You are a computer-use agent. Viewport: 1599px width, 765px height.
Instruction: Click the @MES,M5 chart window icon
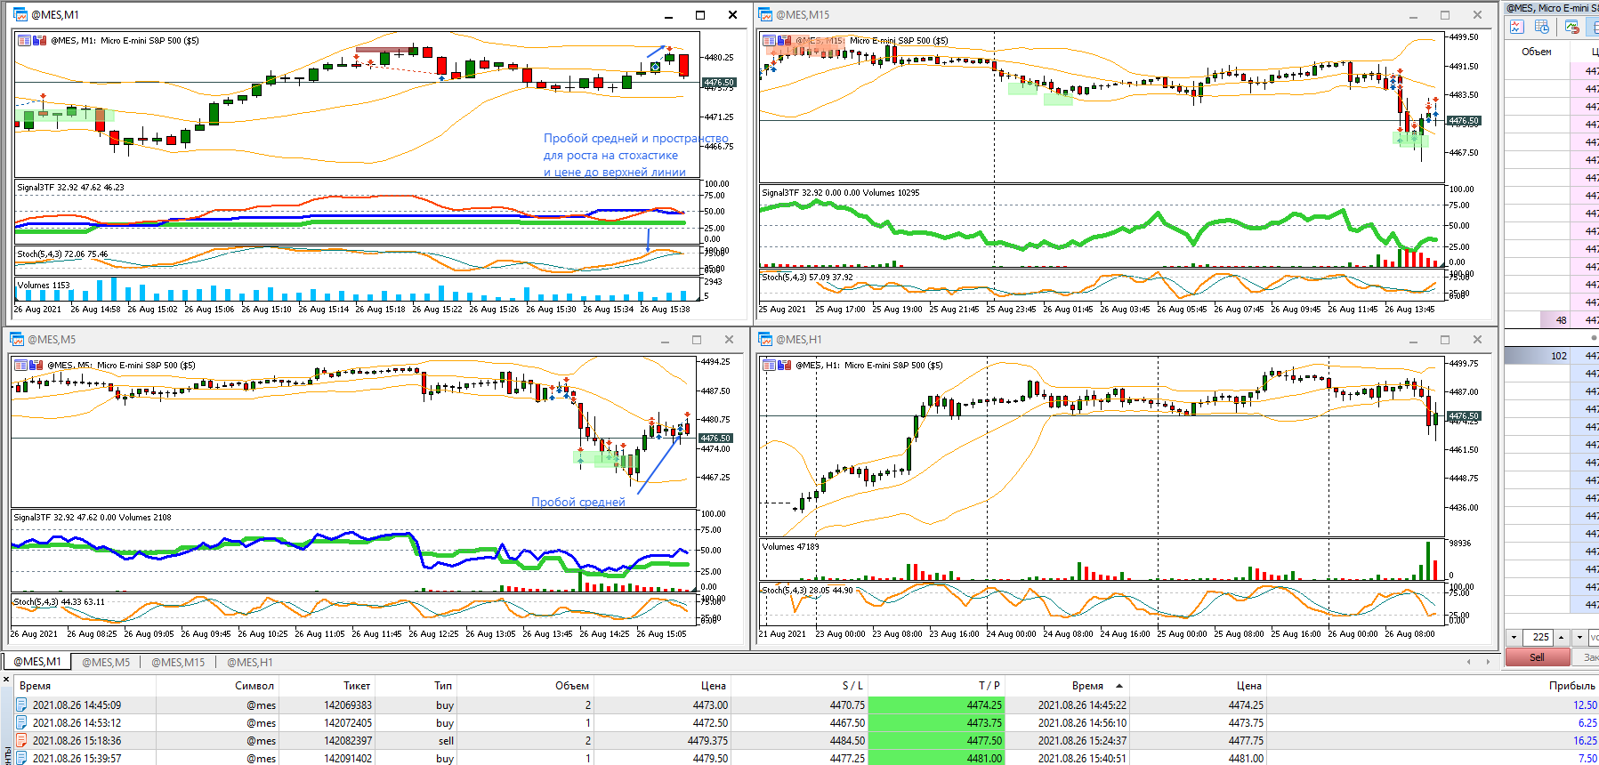[17, 339]
